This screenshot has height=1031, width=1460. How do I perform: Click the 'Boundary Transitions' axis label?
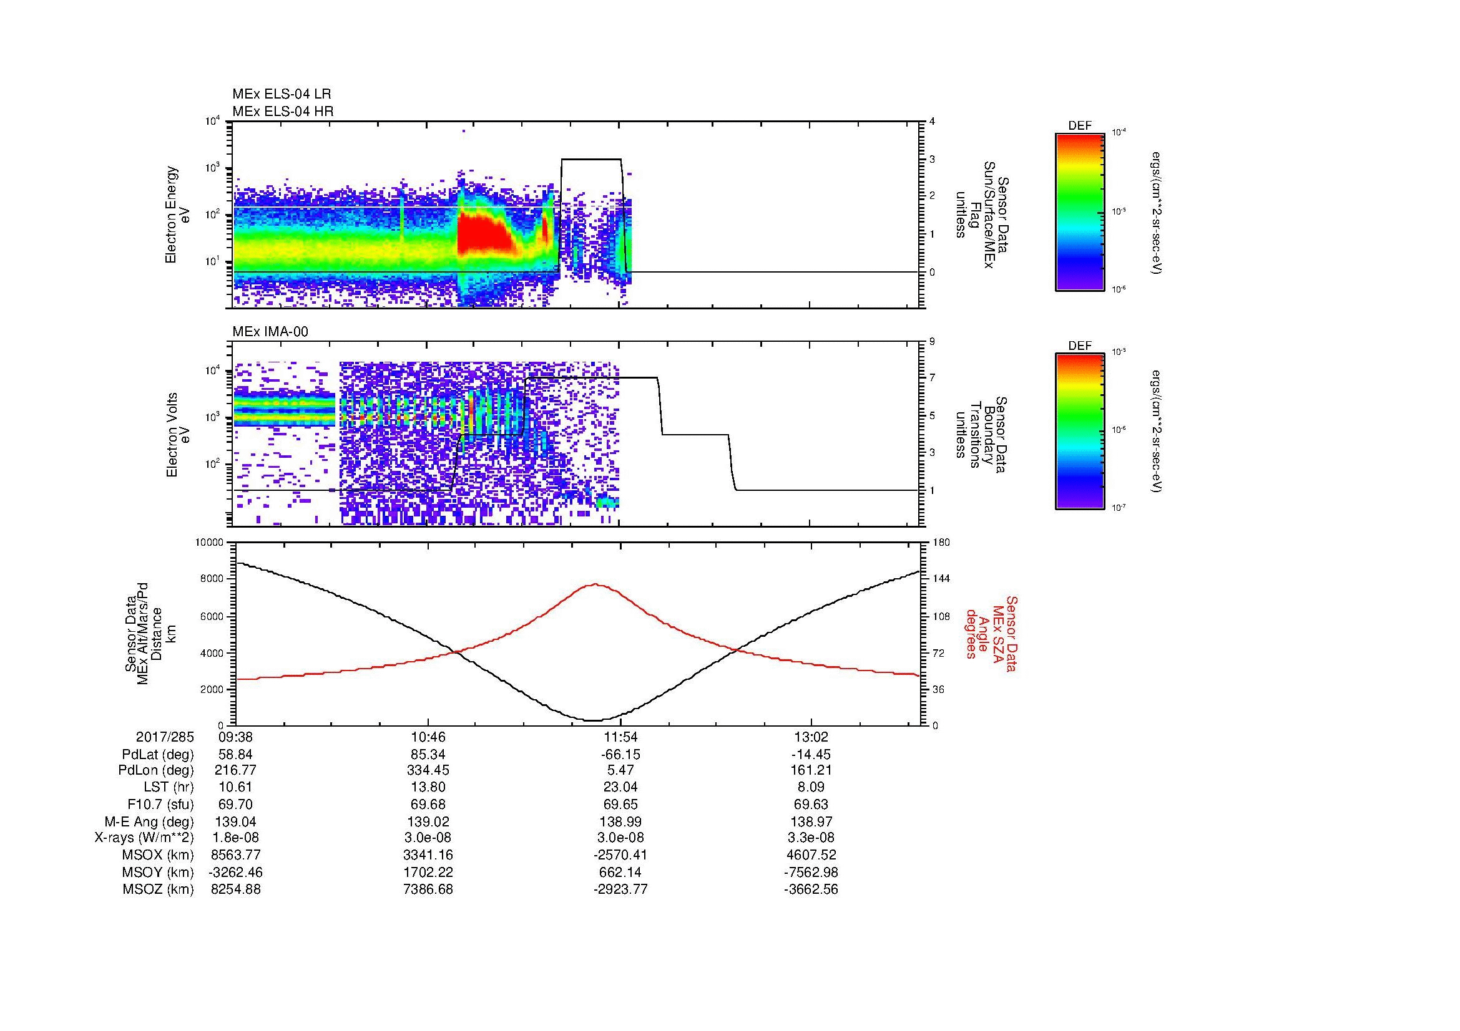(x=981, y=435)
